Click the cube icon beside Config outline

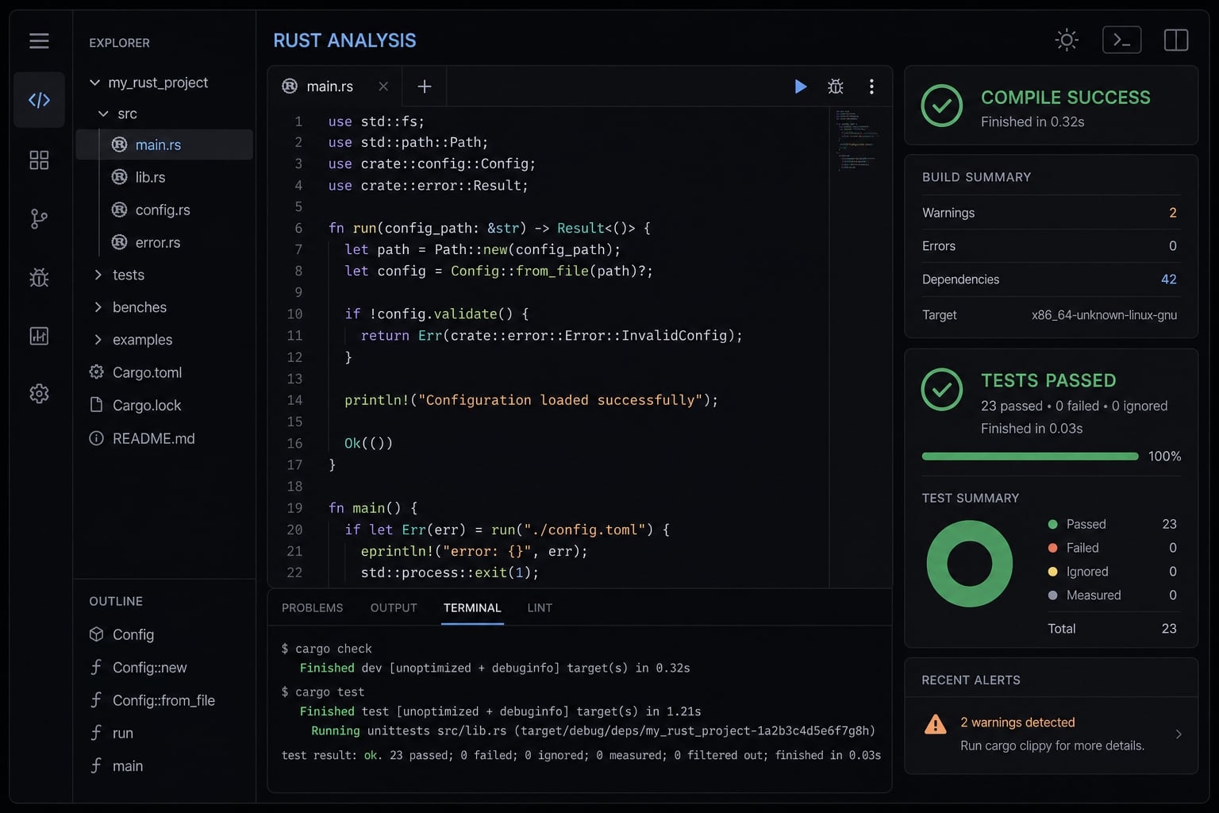tap(96, 634)
